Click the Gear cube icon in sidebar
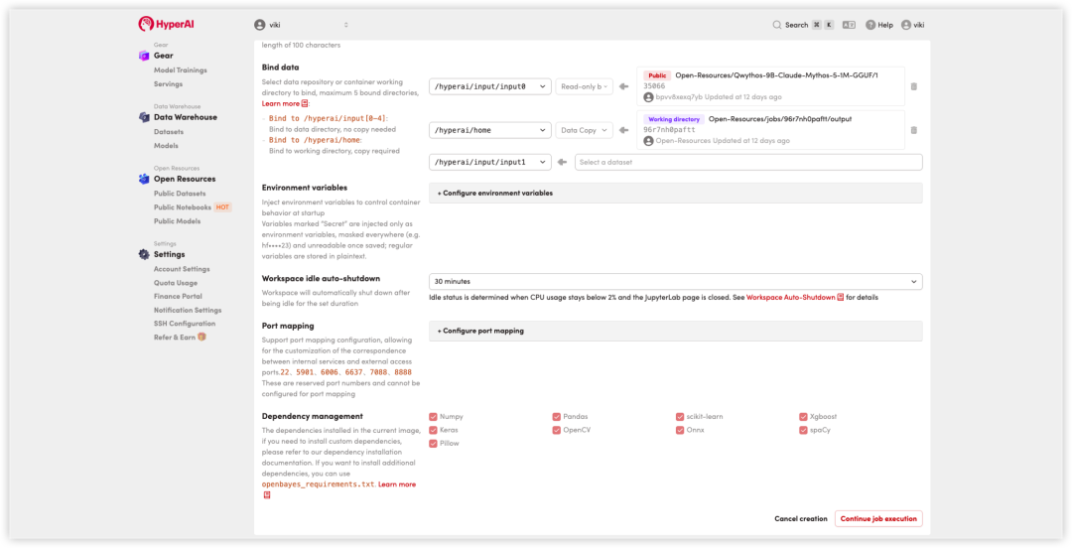The width and height of the screenshot is (1072, 548). pos(144,56)
